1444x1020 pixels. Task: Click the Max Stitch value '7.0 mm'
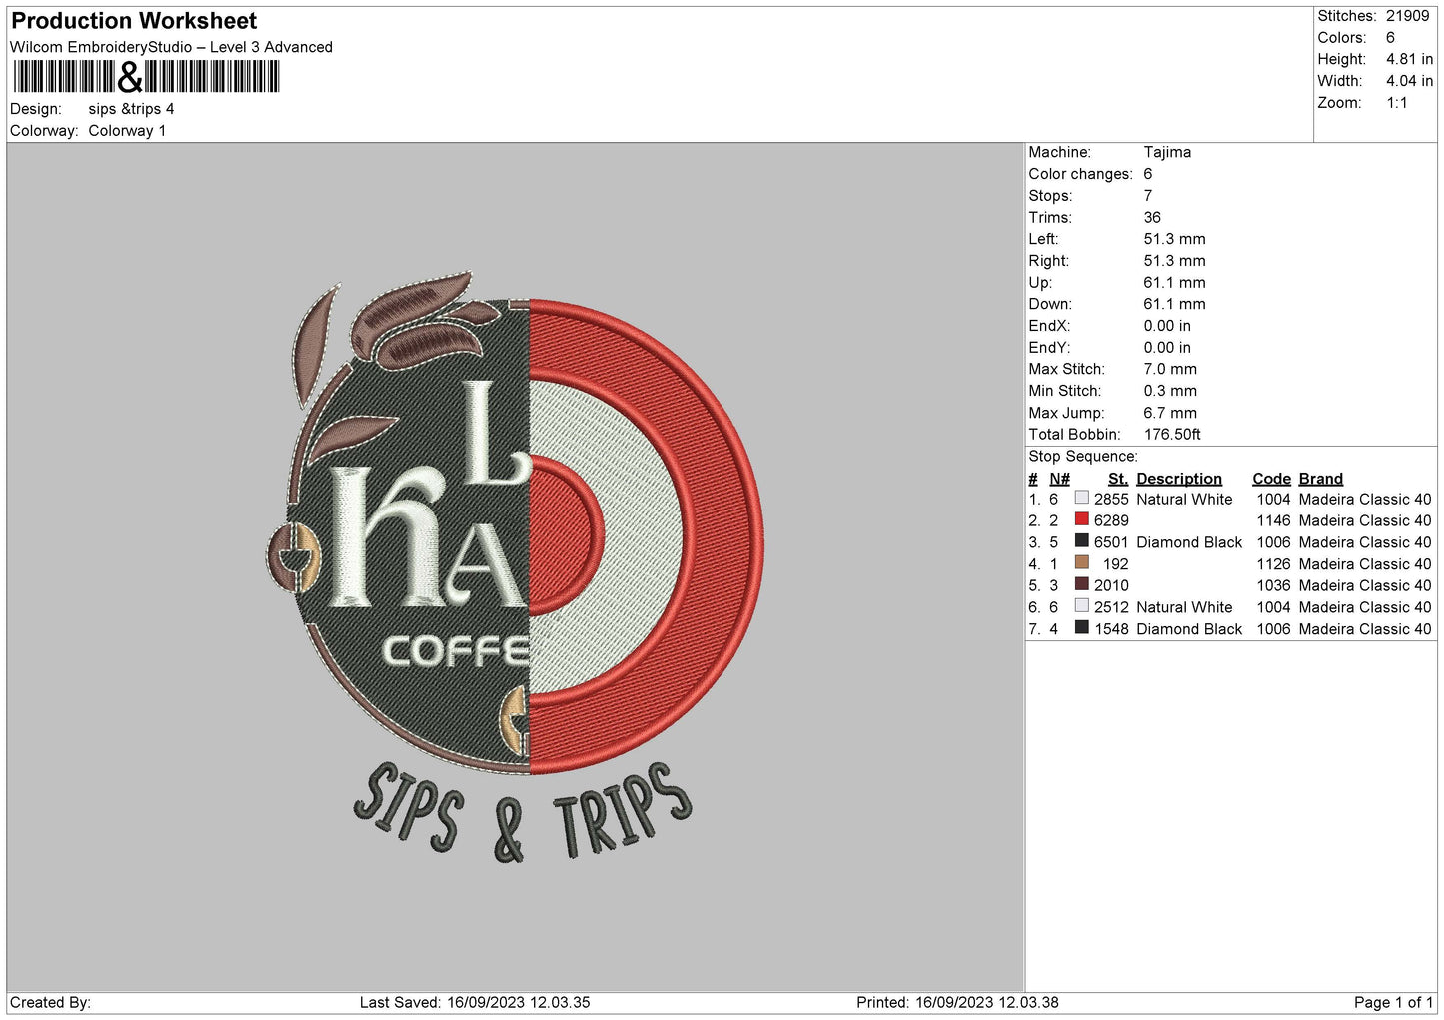pos(1170,369)
